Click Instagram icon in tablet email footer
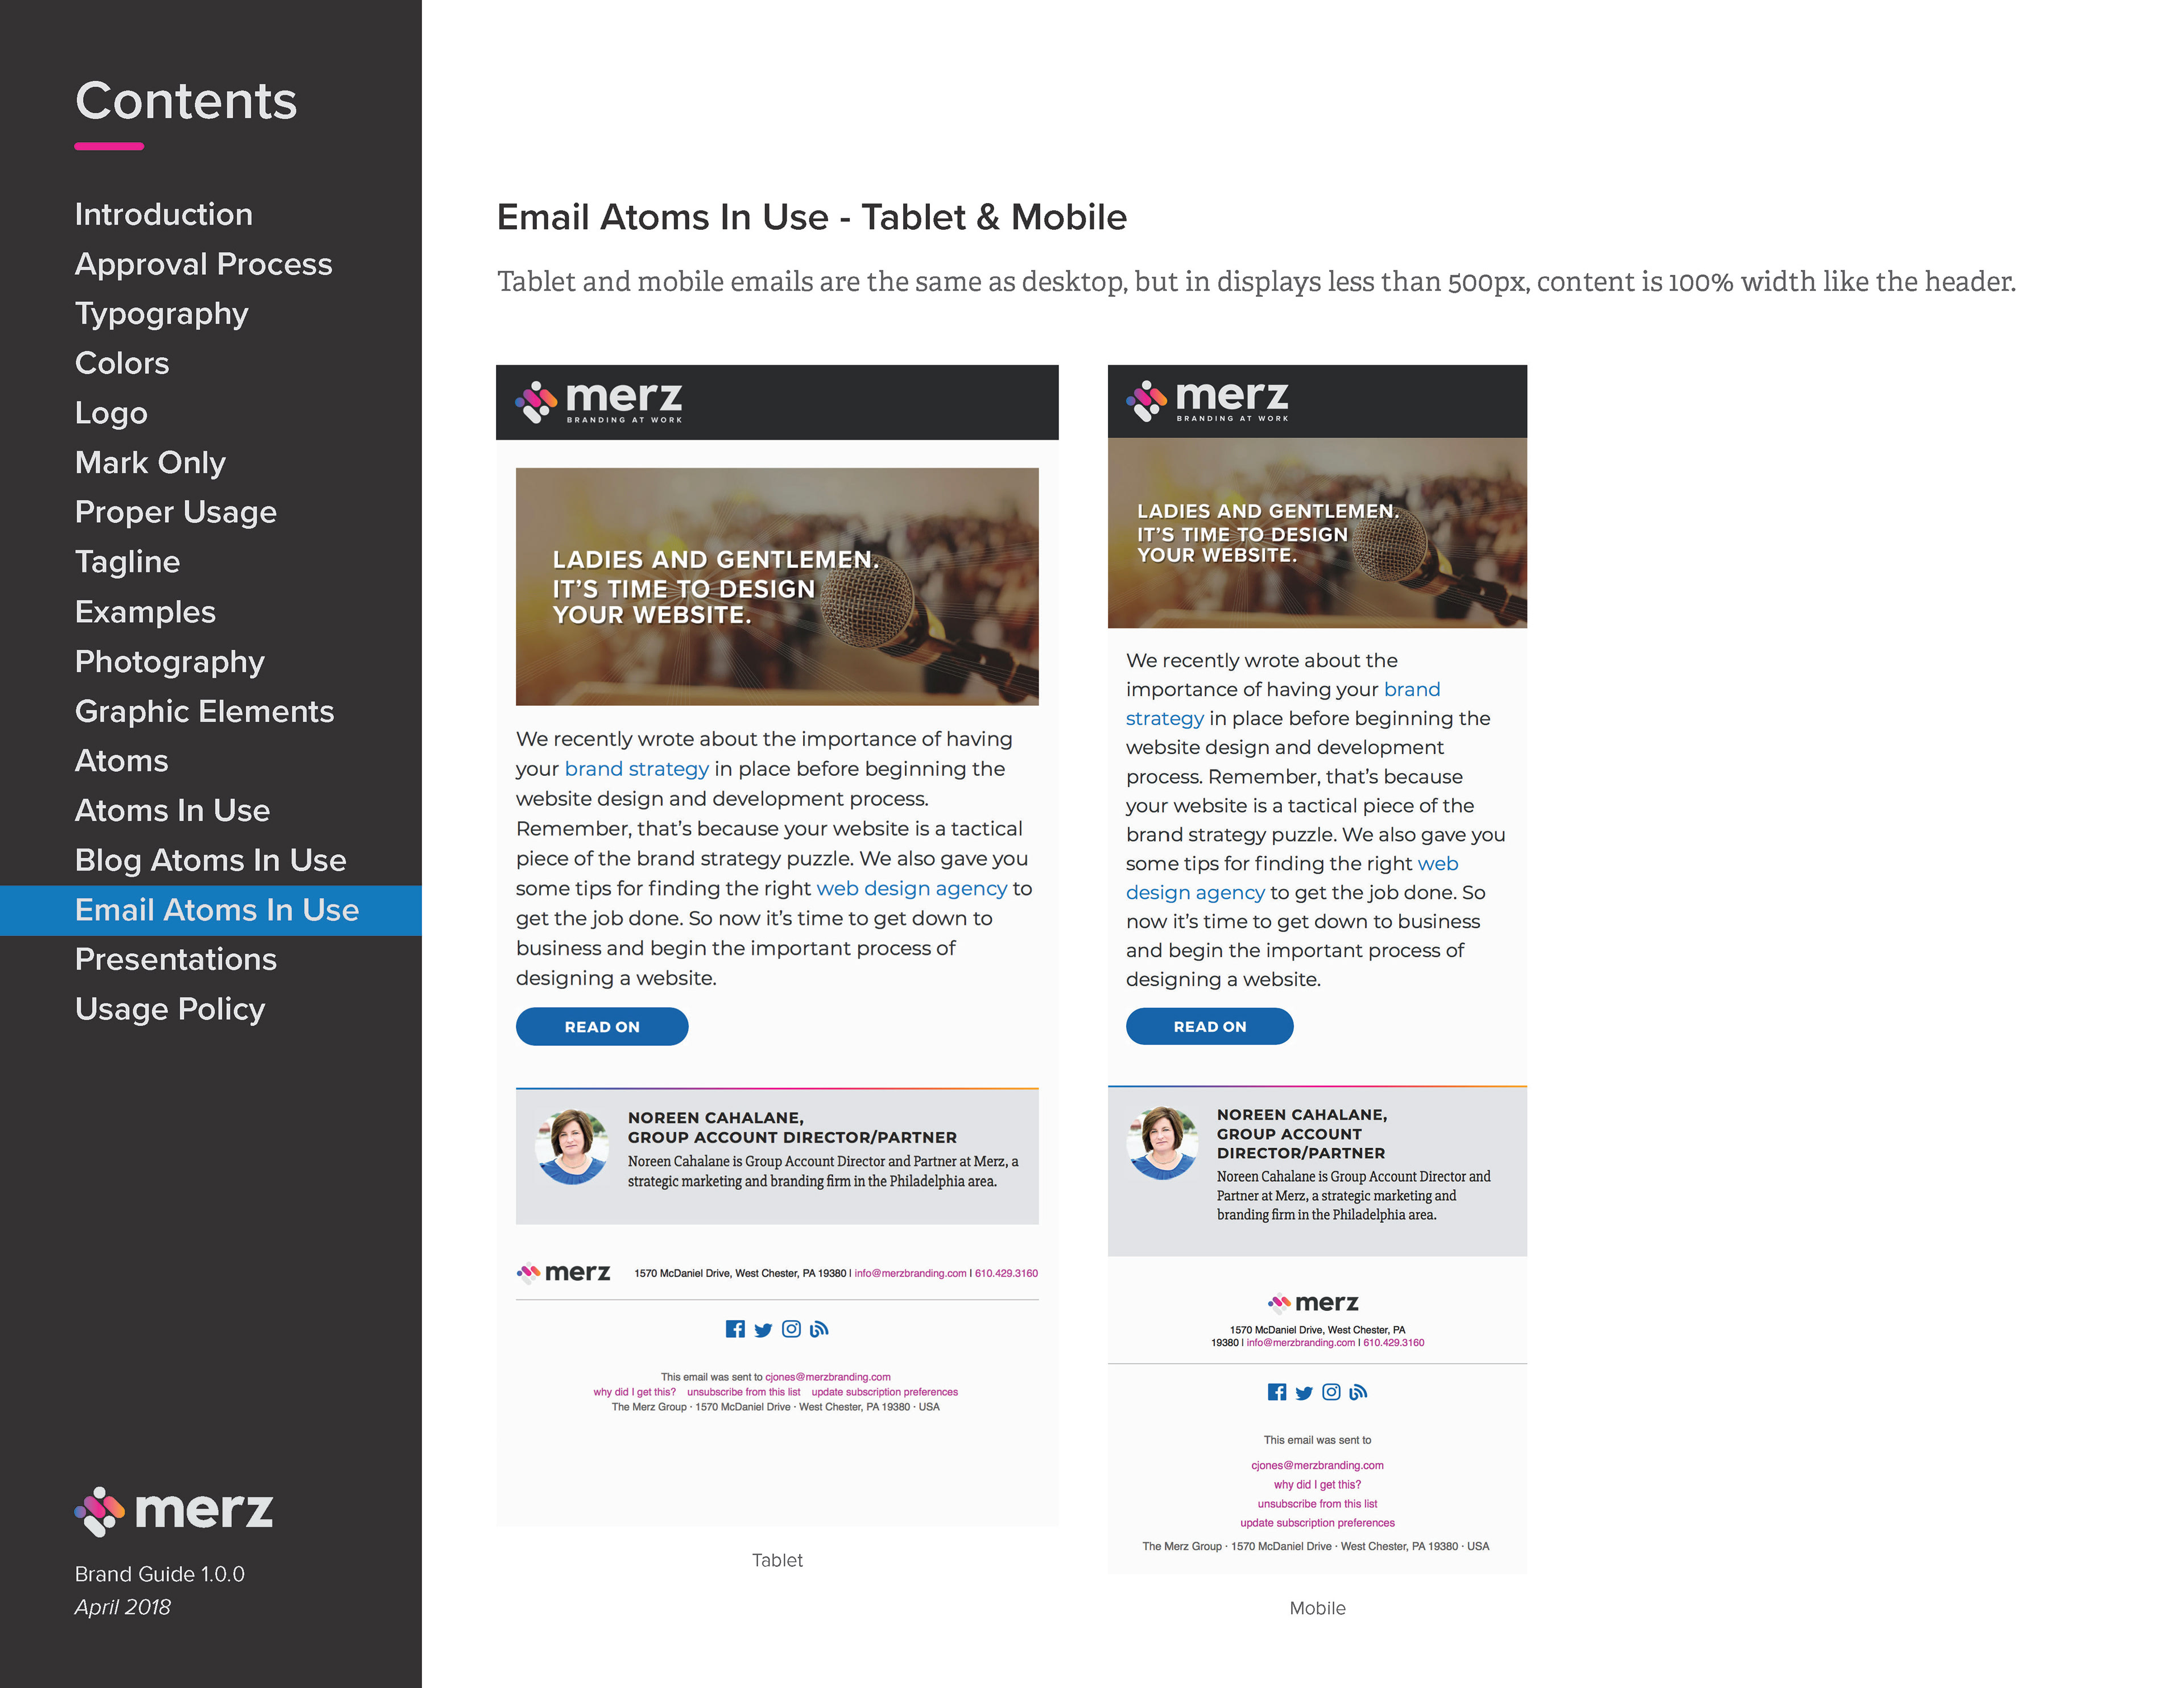The image size is (2184, 1688). 791,1329
